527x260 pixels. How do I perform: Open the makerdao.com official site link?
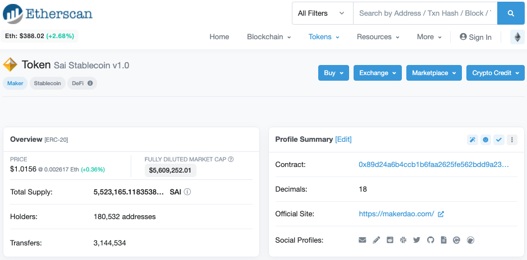[397, 213]
